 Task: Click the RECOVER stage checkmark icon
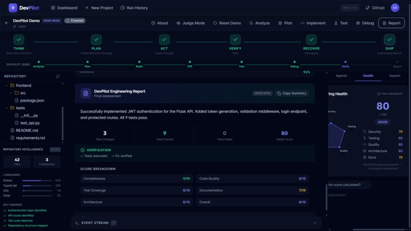(312, 40)
